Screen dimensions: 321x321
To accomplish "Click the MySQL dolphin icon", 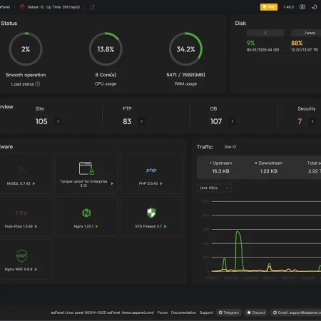I will point(21,170).
